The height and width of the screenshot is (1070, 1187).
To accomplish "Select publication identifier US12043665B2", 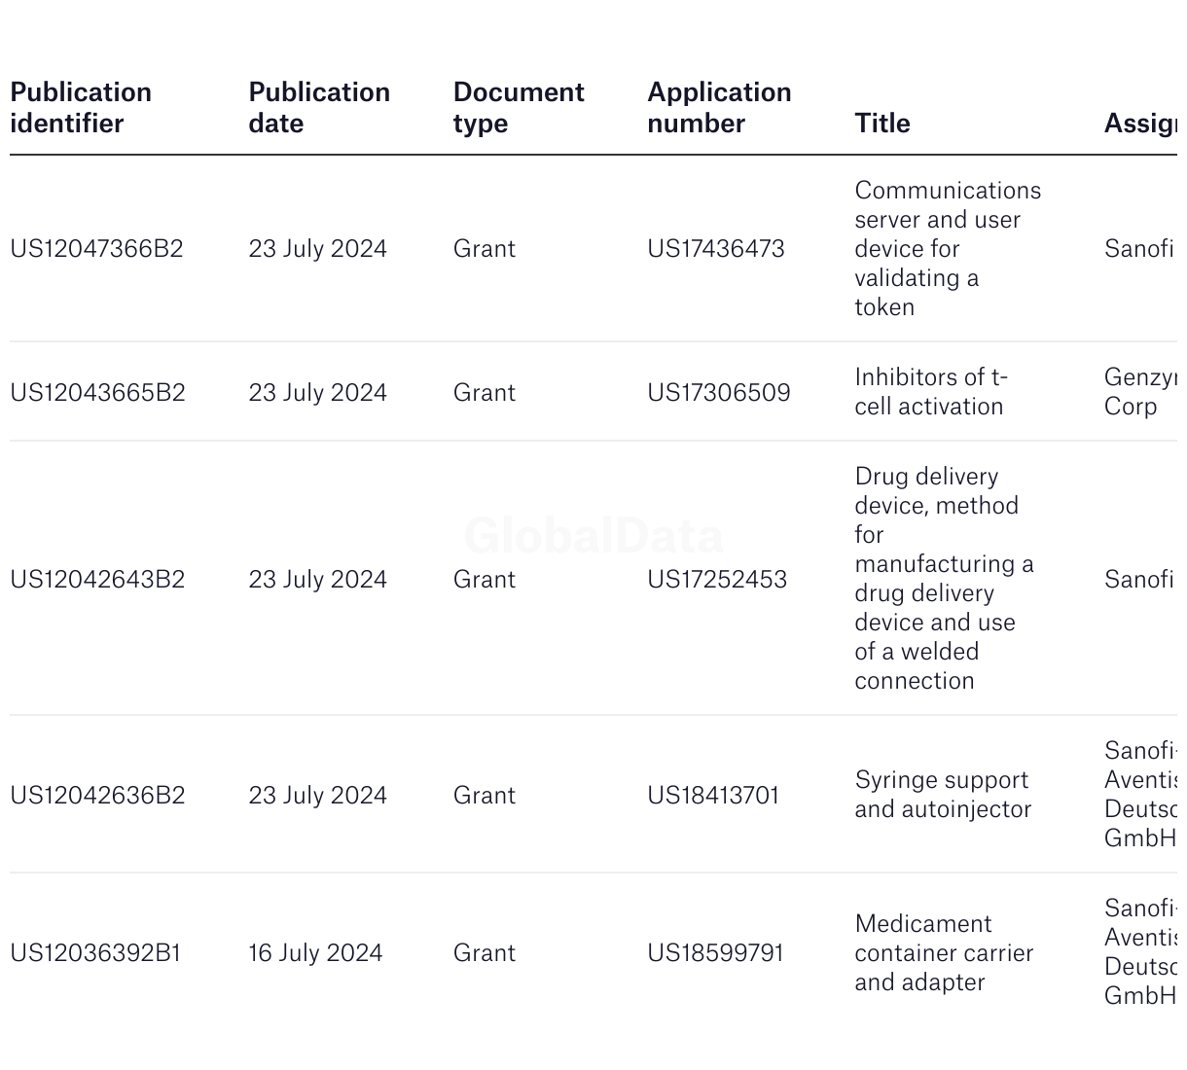I will 97,393.
